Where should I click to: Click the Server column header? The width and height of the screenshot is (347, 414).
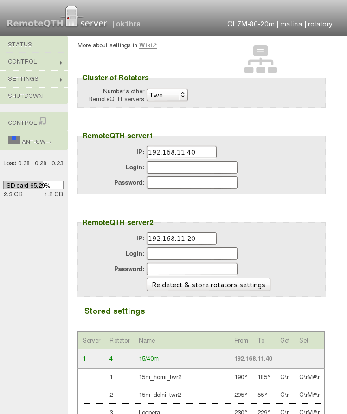(x=91, y=340)
